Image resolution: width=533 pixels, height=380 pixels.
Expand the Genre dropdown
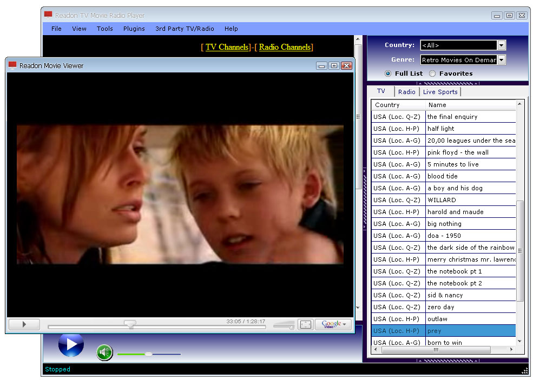pos(502,60)
